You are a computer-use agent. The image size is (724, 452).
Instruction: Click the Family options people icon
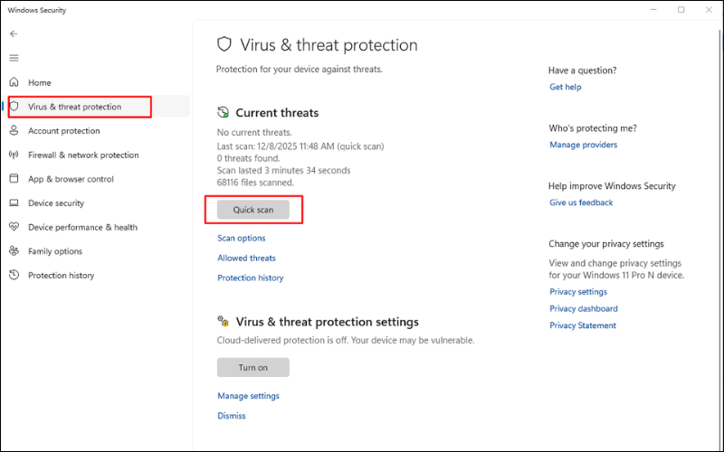14,251
